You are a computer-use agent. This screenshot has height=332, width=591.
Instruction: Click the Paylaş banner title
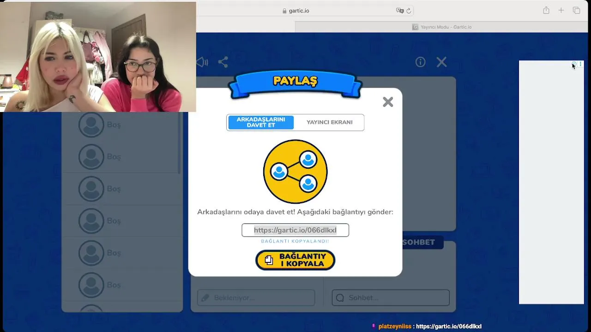point(295,81)
